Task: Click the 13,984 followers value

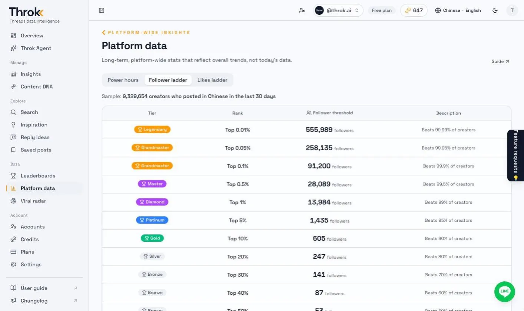Action: coord(330,203)
